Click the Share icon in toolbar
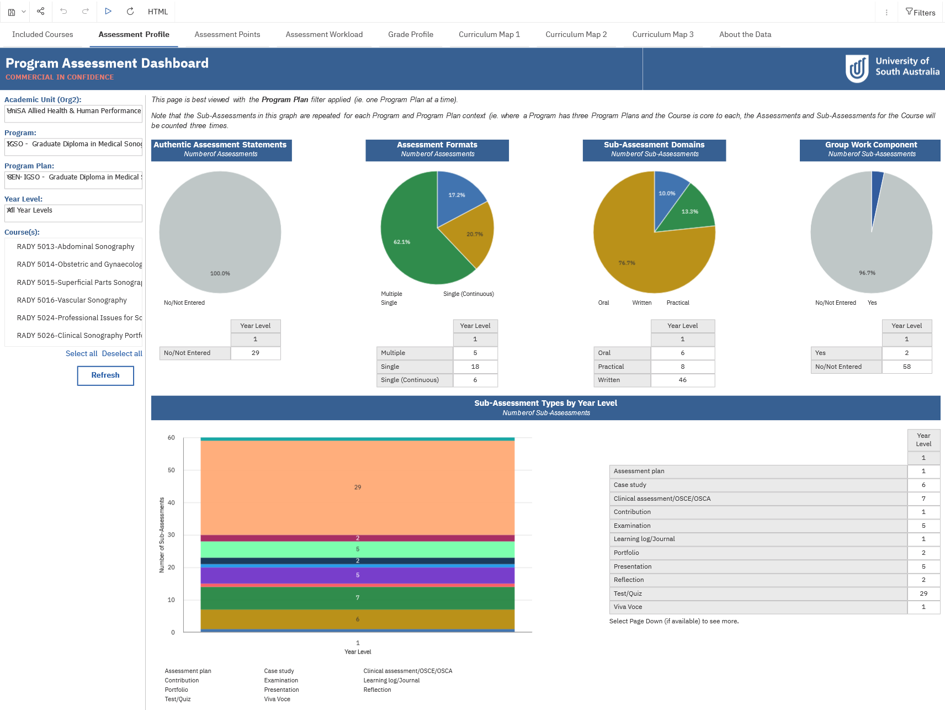945x710 pixels. coord(41,12)
